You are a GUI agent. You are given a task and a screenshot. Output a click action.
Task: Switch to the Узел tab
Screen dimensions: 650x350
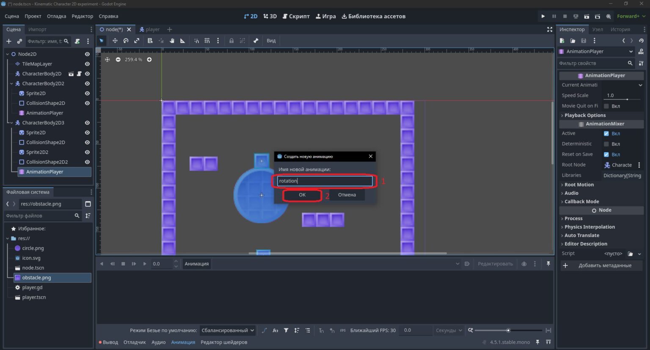click(x=598, y=29)
